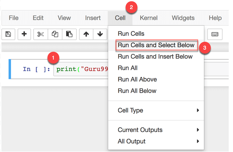Expand the Current Outputs submenu
This screenshot has height=152, width=233.
pos(157,130)
